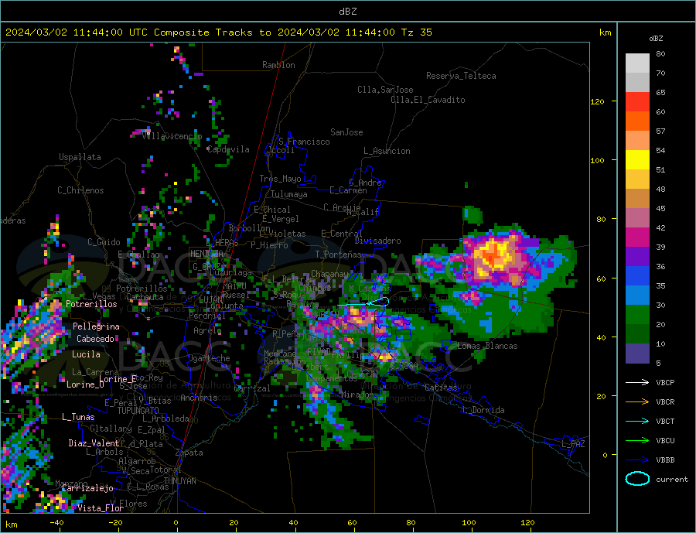The width and height of the screenshot is (696, 533).
Task: Click the white VBCP arrow in legend
Action: [x=637, y=382]
